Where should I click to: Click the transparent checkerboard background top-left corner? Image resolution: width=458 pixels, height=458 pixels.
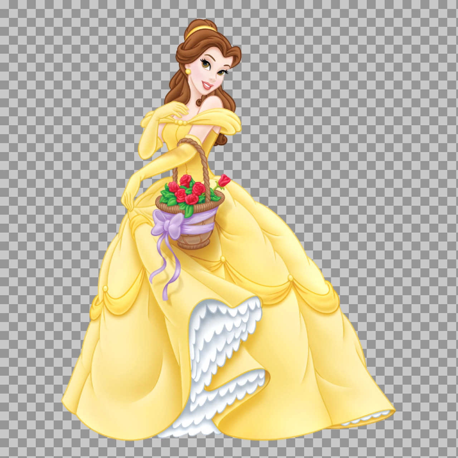14,14
